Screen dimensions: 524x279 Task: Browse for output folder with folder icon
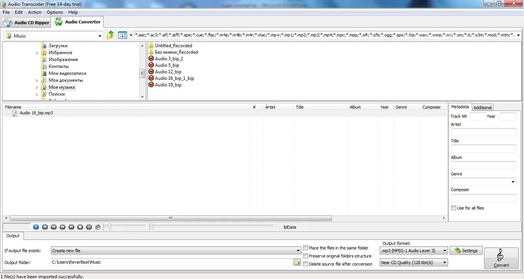coord(297,262)
